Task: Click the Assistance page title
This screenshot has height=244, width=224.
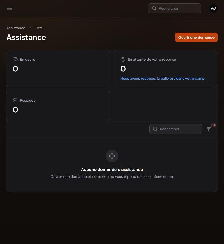Action: click(26, 37)
